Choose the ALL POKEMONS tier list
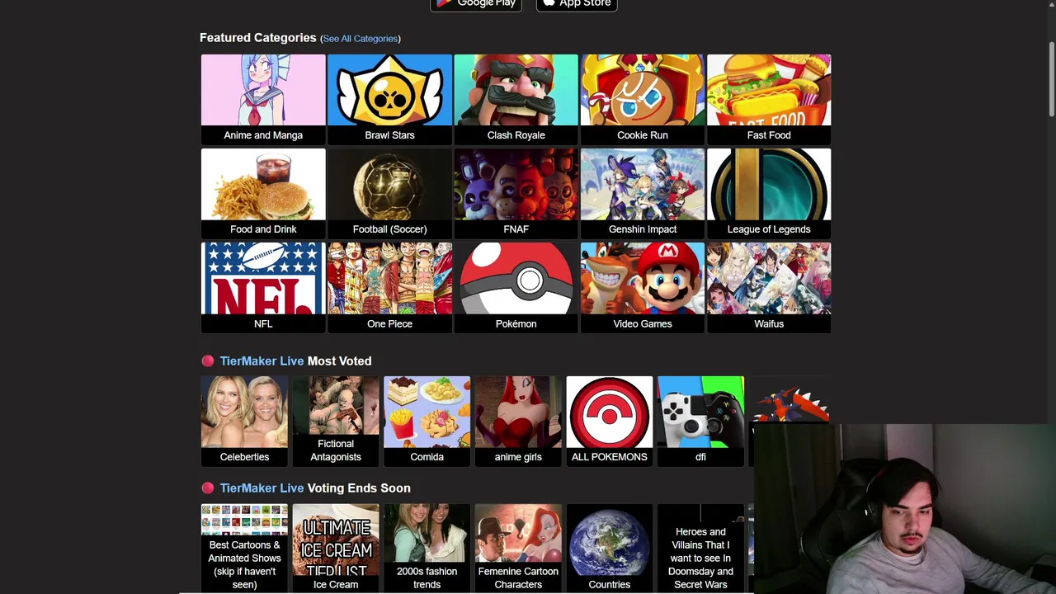 coord(610,421)
